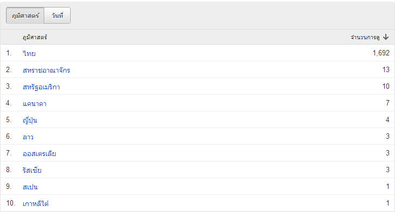Click the sort arrow beside จำนวนการดู

[386, 37]
